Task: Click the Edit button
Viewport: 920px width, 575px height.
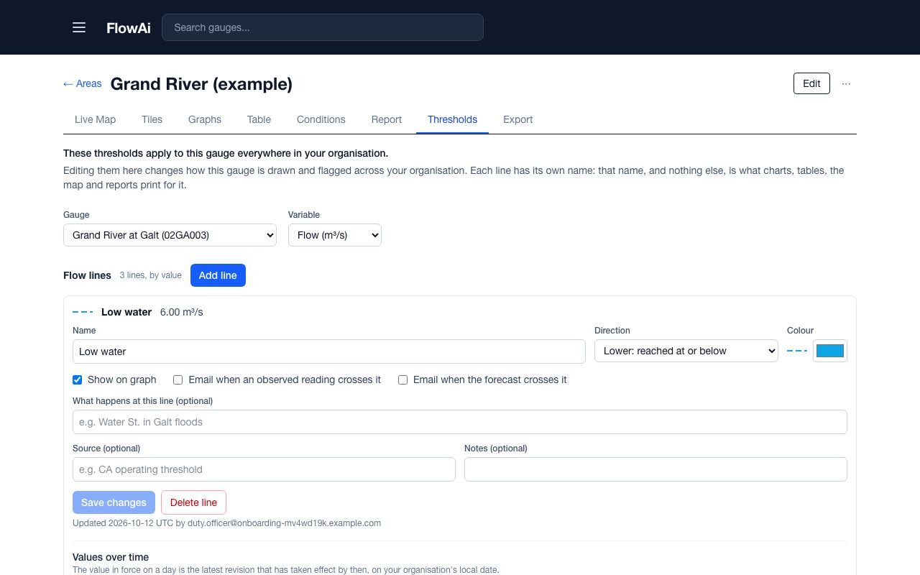Action: click(811, 83)
